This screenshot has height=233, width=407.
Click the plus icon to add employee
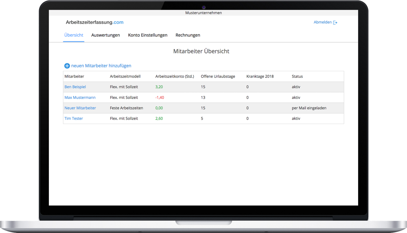pos(67,66)
